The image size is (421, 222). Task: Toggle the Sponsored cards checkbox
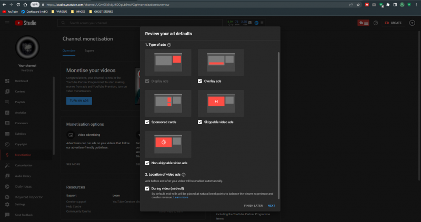[147, 122]
